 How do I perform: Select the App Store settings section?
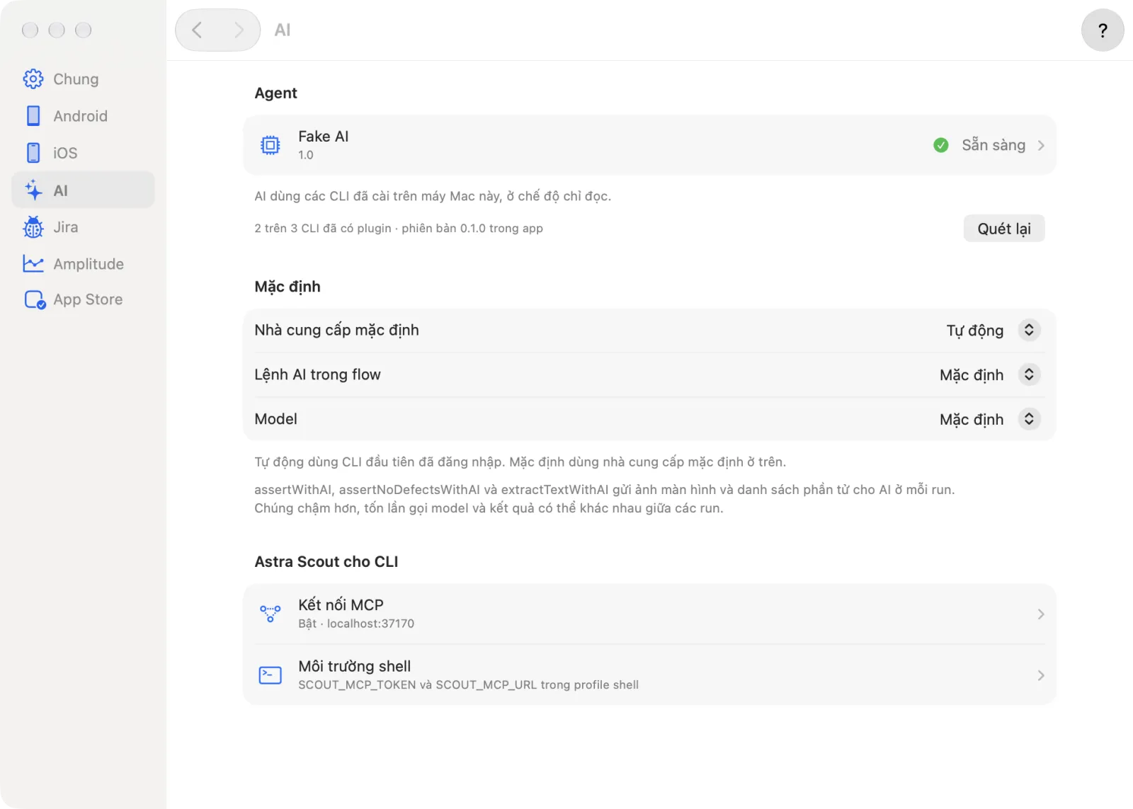click(83, 300)
